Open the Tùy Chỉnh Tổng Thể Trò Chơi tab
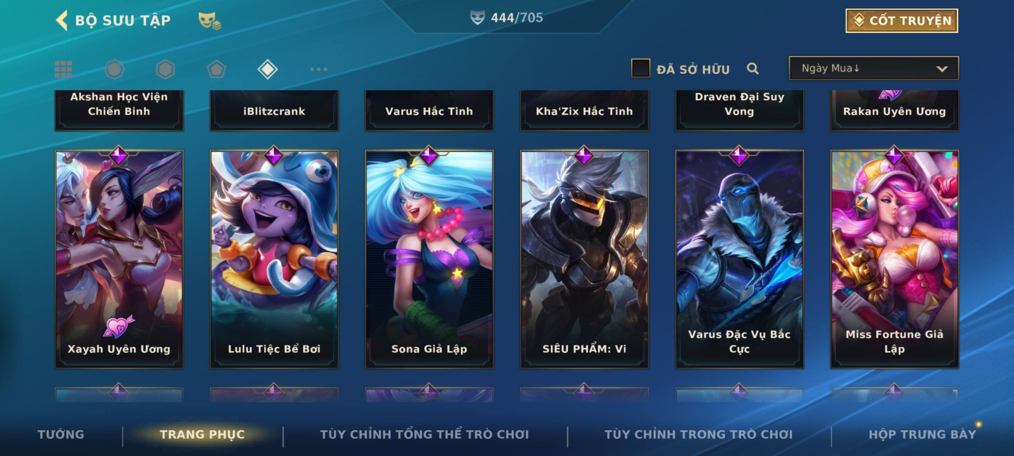The image size is (1014, 456). tap(424, 434)
